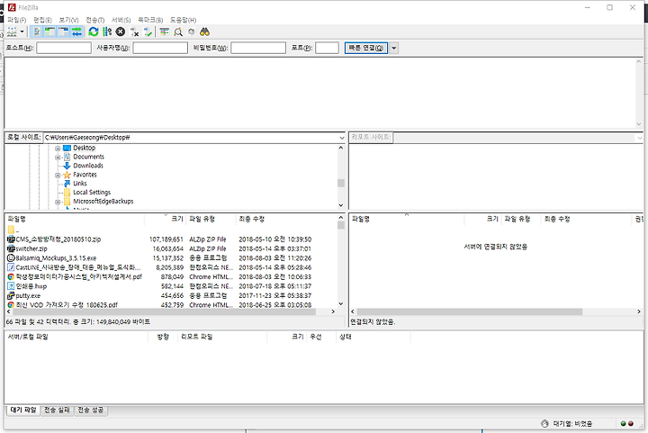Click the remote file list horizontal scrollbar
The image size is (648, 433).
[470, 311]
